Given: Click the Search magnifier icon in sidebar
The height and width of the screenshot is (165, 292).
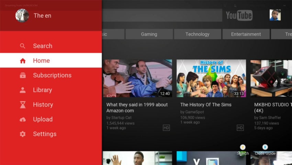Looking at the screenshot, I should point(23,46).
